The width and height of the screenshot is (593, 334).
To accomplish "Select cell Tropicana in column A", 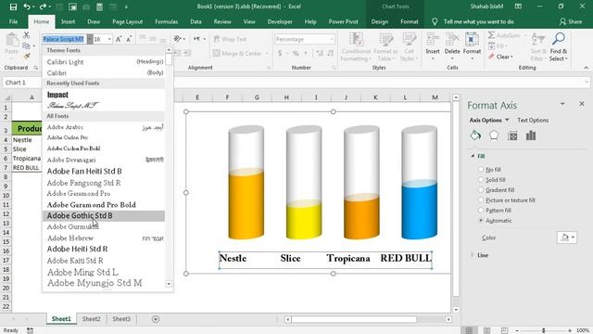I will click(x=27, y=159).
